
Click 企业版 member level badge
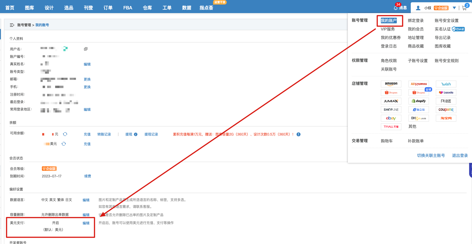49,169
